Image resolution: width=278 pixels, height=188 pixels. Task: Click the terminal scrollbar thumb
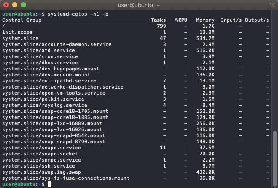(x=275, y=158)
